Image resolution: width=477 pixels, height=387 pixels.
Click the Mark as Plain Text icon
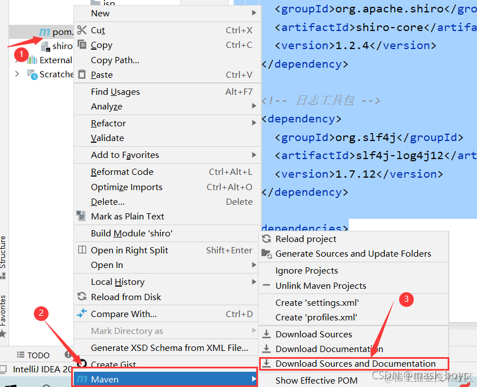[x=81, y=216]
